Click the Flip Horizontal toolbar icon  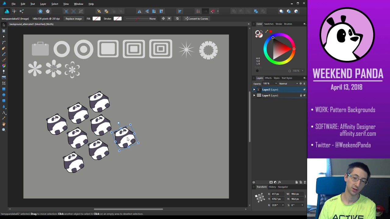pyautogui.click(x=140, y=11)
